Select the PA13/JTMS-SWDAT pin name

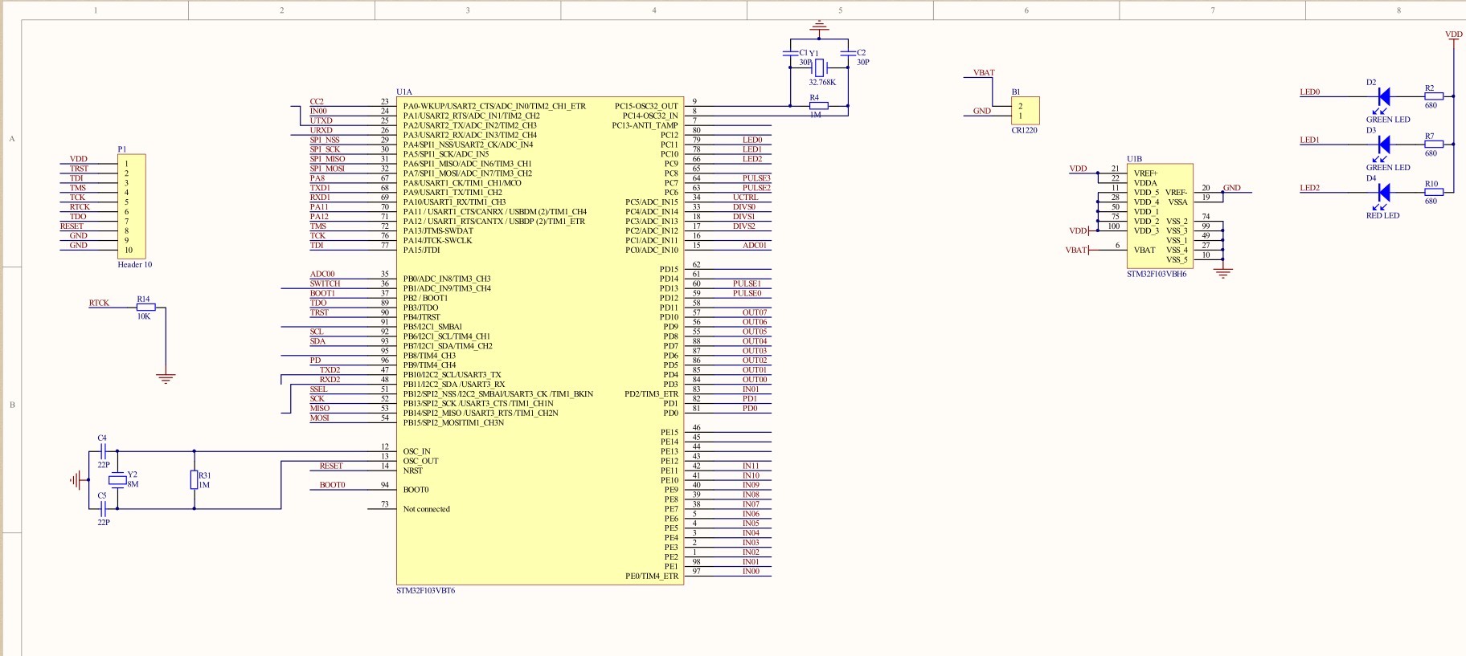click(438, 231)
